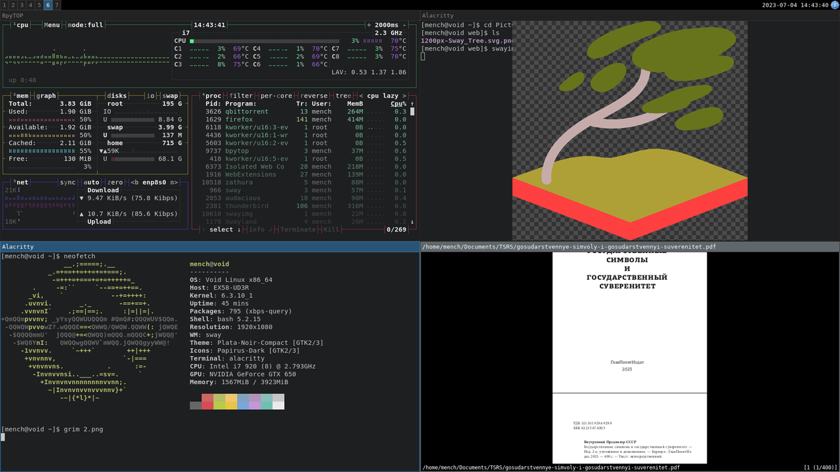Click the down arrow below the process scrollbar
This screenshot has height=472, width=840.
tap(412, 222)
